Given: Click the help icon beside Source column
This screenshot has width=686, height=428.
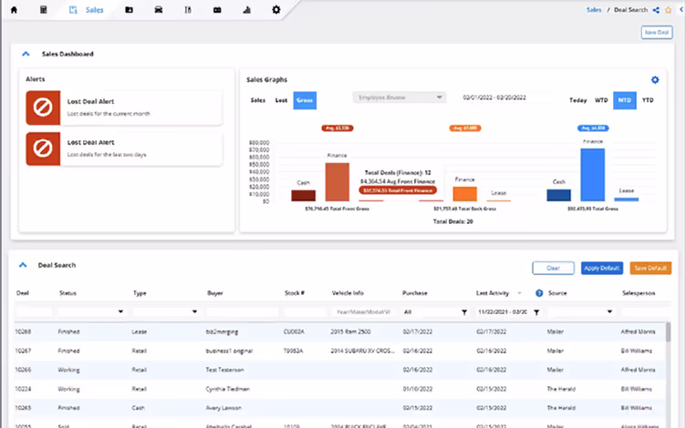Looking at the screenshot, I should [539, 293].
